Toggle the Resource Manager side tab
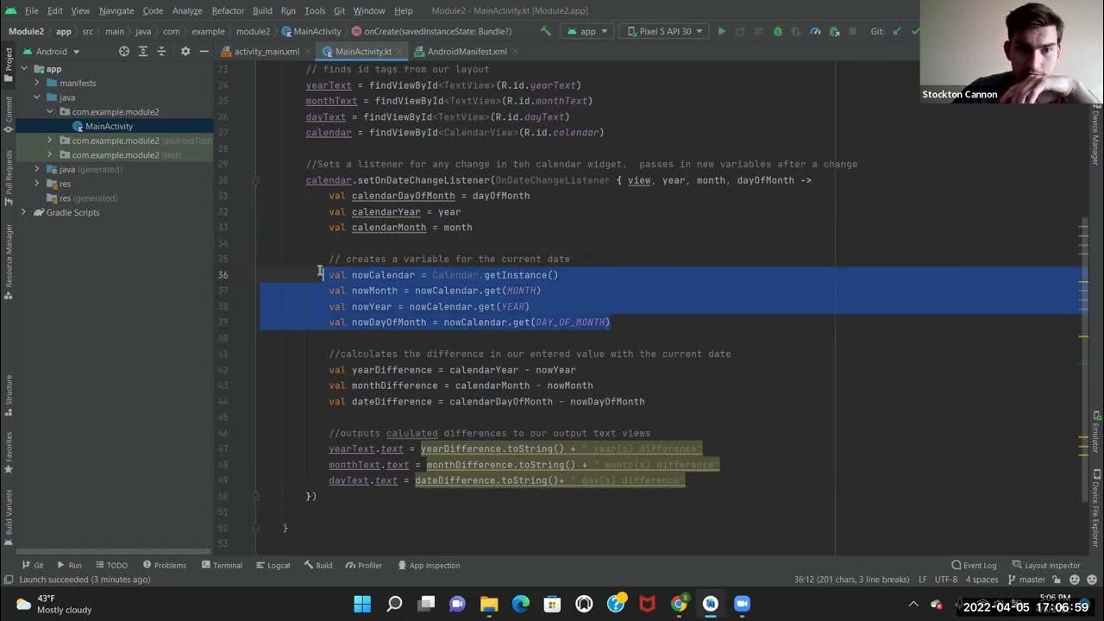Image resolution: width=1104 pixels, height=621 pixels. [x=9, y=261]
